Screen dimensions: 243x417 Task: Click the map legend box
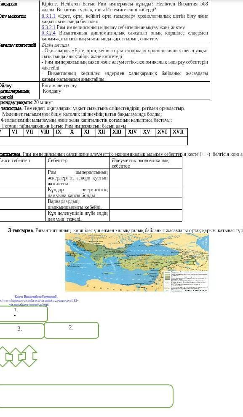point(186,281)
